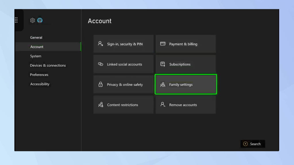Click the Linked social accounts chain icon
The image size is (294, 165).
100,64
